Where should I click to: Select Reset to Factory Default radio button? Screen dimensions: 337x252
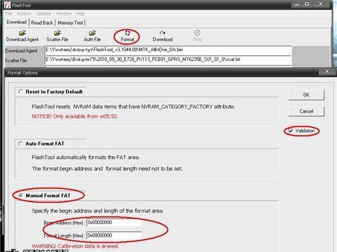[x=20, y=92]
